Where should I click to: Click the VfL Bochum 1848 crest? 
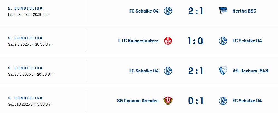[223, 71]
